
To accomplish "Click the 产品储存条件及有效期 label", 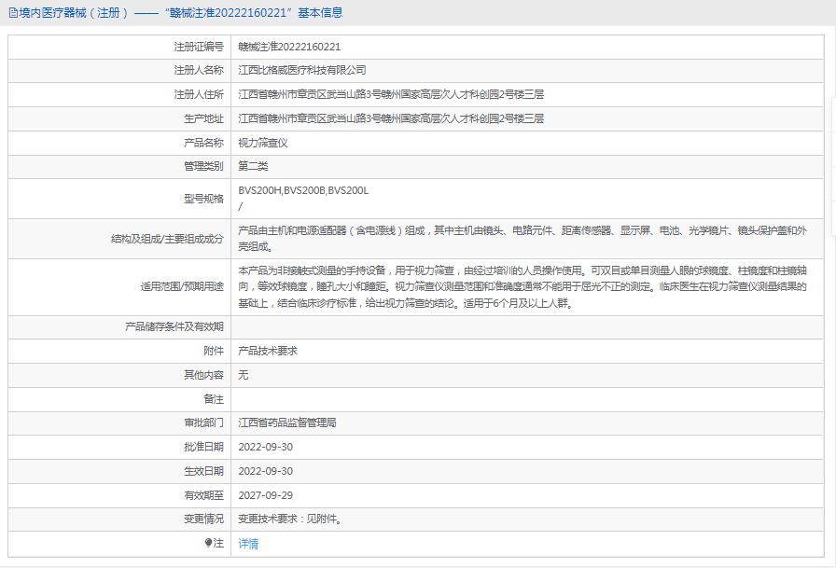I will (174, 326).
